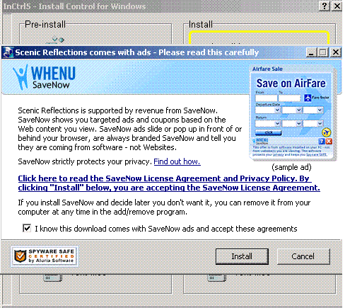Click the help question mark in InCtrl5 window
This screenshot has height=308, width=362.
click(x=325, y=6)
